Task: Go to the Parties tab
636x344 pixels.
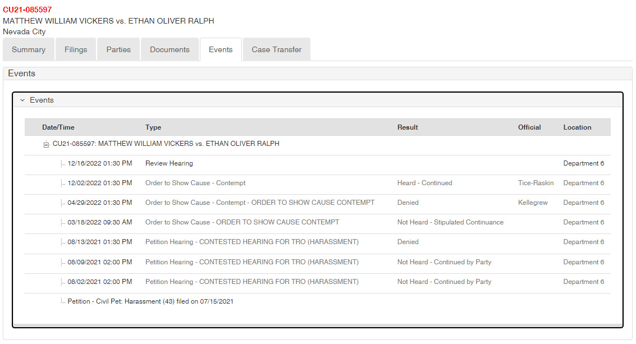Action: pyautogui.click(x=118, y=49)
